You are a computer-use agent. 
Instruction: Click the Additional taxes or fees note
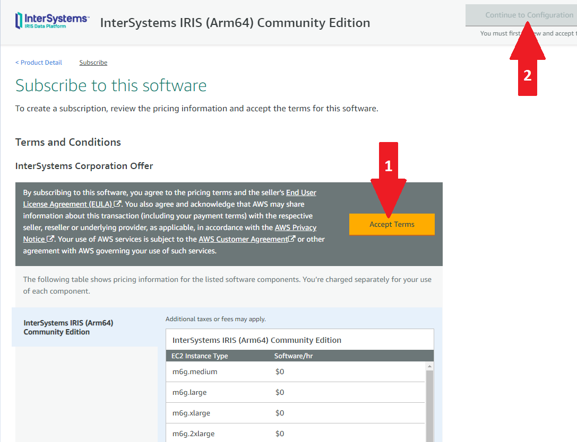click(216, 319)
